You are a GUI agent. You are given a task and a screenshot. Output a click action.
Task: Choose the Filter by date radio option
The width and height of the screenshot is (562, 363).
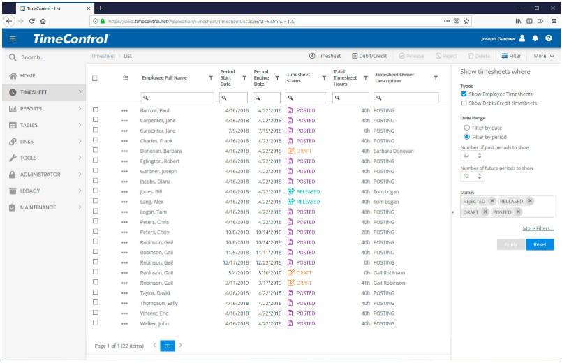(x=466, y=128)
